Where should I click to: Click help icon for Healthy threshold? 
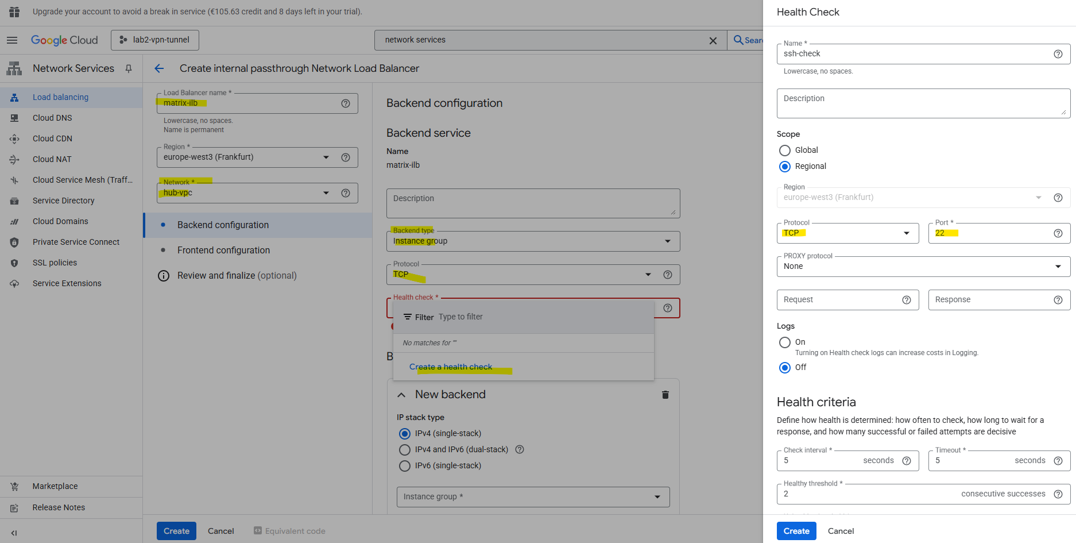click(x=1058, y=494)
